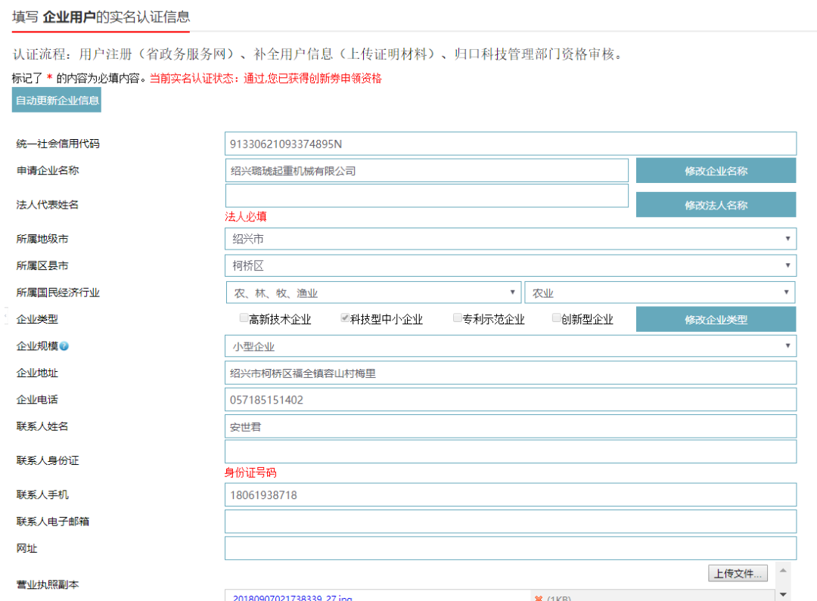Open uploaded file link 2018090702173833​9_27.jpg

click(x=292, y=598)
